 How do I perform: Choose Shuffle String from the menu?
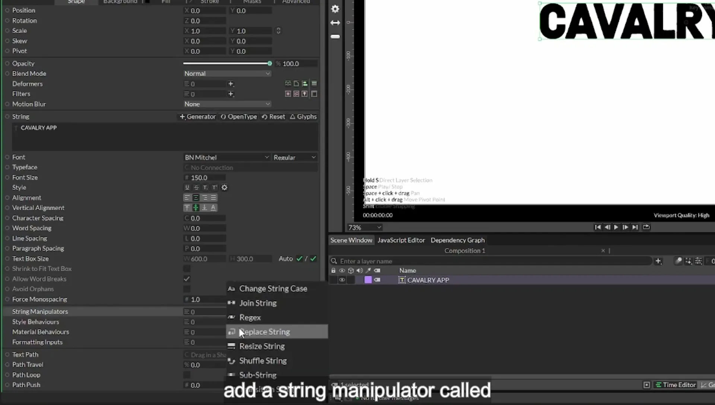coord(277,361)
